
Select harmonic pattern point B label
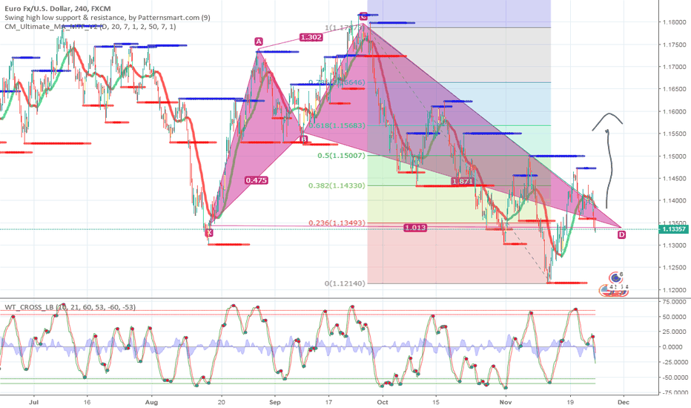coord(304,139)
